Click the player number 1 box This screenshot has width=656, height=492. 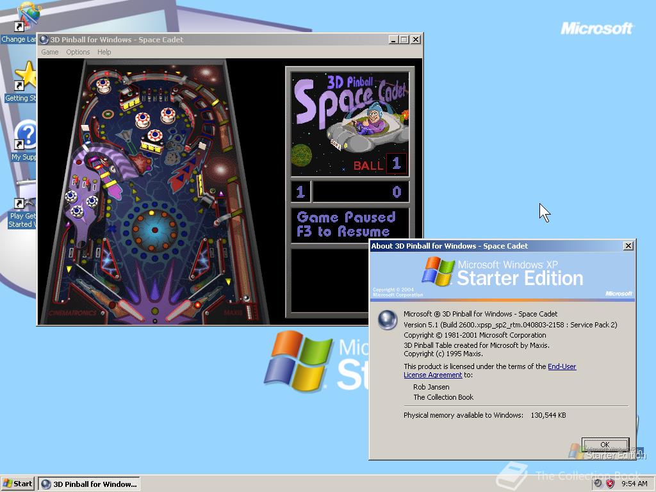pos(301,192)
